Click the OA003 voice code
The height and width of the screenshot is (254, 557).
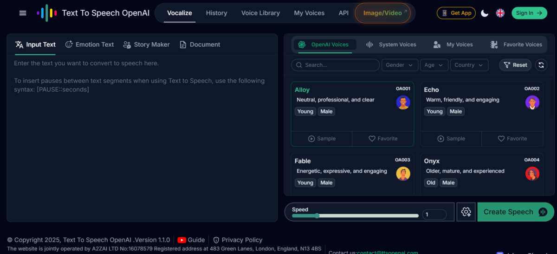402,160
